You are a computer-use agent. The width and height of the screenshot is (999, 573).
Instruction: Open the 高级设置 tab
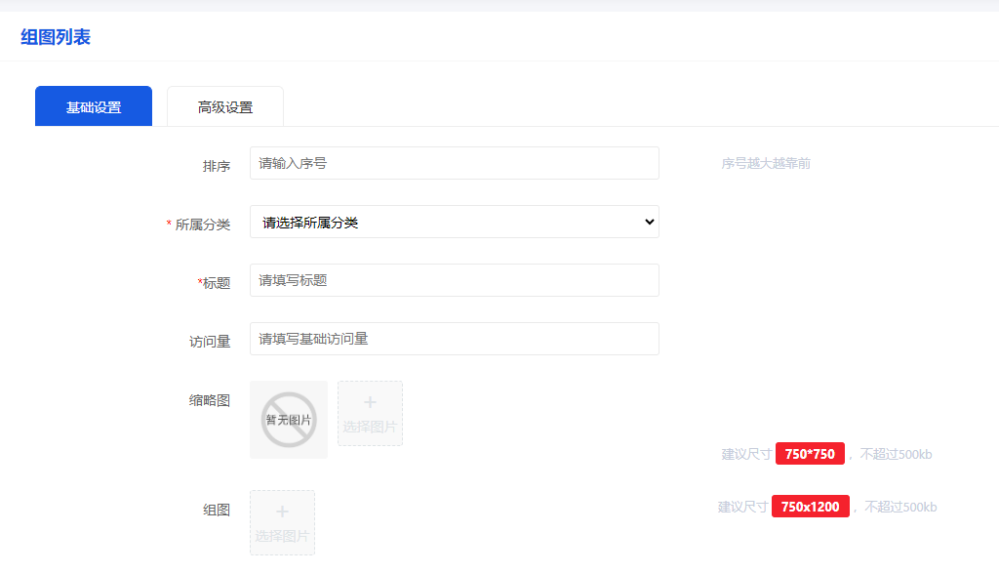[225, 106]
